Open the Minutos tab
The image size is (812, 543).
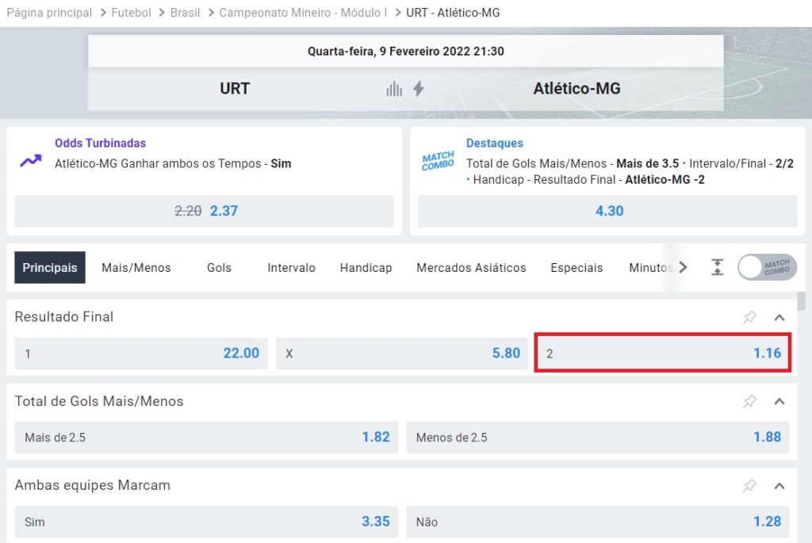[x=650, y=268]
